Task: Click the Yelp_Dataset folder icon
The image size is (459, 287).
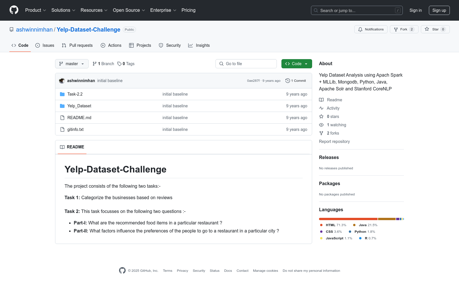Action: point(62,106)
